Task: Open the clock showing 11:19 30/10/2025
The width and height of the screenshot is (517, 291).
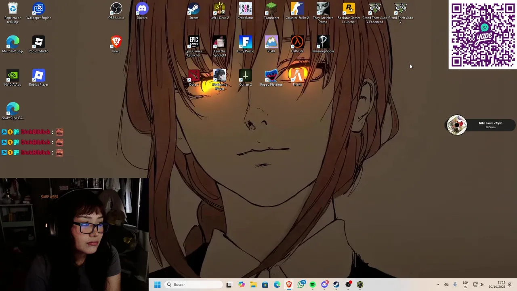Action: click(x=497, y=285)
